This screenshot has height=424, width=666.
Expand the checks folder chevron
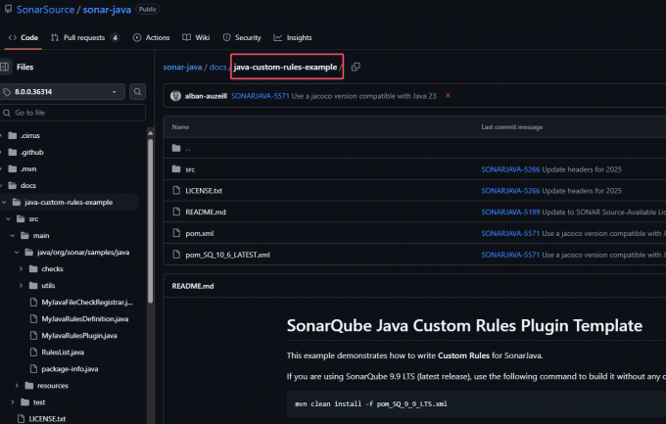[21, 269]
